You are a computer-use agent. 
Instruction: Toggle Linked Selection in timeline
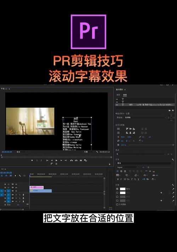pos(11,176)
